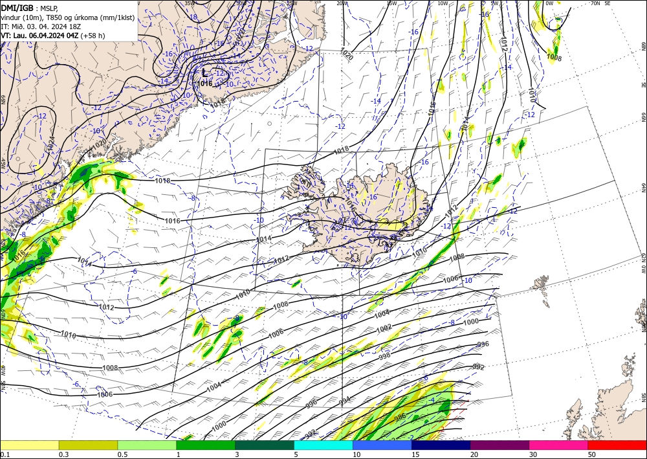Click the pink 30–50 mm legend swatch
The height and width of the screenshot is (459, 647).
coord(558,445)
